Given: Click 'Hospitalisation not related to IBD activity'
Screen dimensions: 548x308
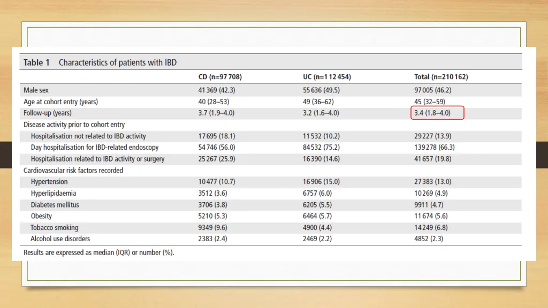Looking at the screenshot, I should click(x=88, y=136).
